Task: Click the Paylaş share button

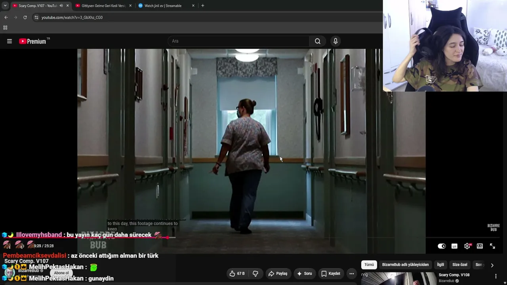Action: point(278,274)
